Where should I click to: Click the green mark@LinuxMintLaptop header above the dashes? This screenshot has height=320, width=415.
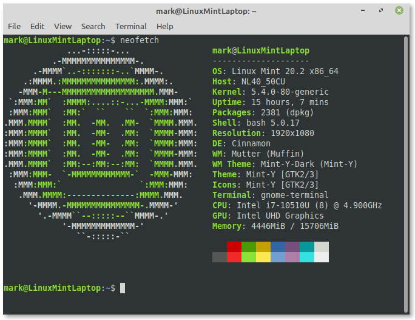[261, 50]
